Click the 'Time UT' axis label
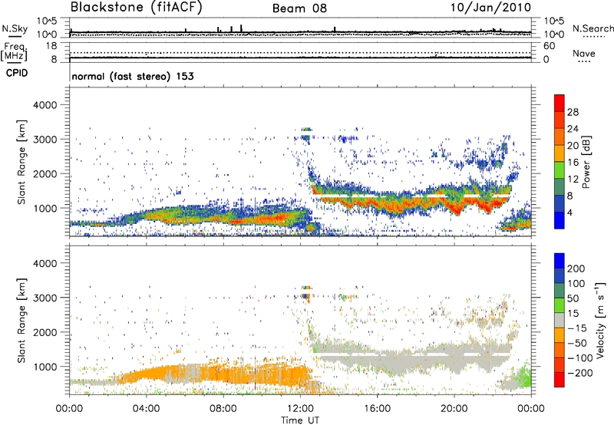The width and height of the screenshot is (614, 425). click(300, 420)
